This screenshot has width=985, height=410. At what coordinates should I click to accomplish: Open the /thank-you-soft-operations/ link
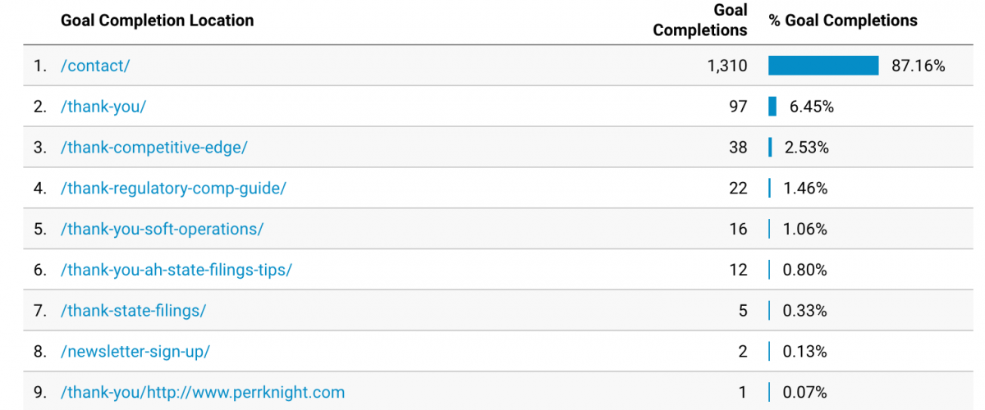163,230
